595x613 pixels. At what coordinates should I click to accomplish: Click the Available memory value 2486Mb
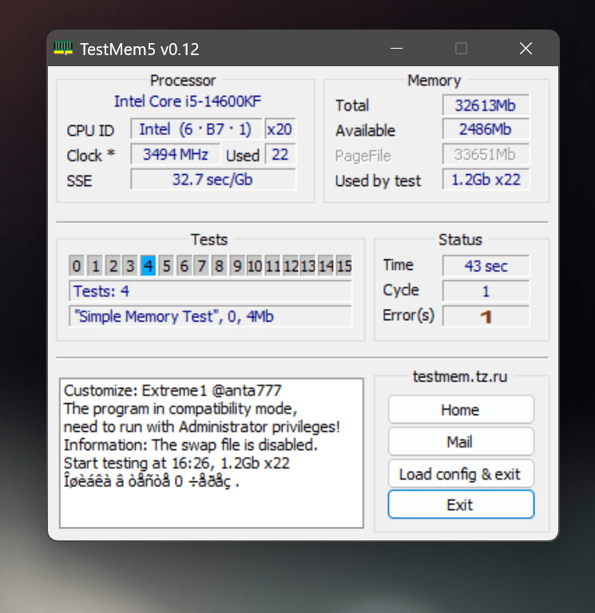486,129
